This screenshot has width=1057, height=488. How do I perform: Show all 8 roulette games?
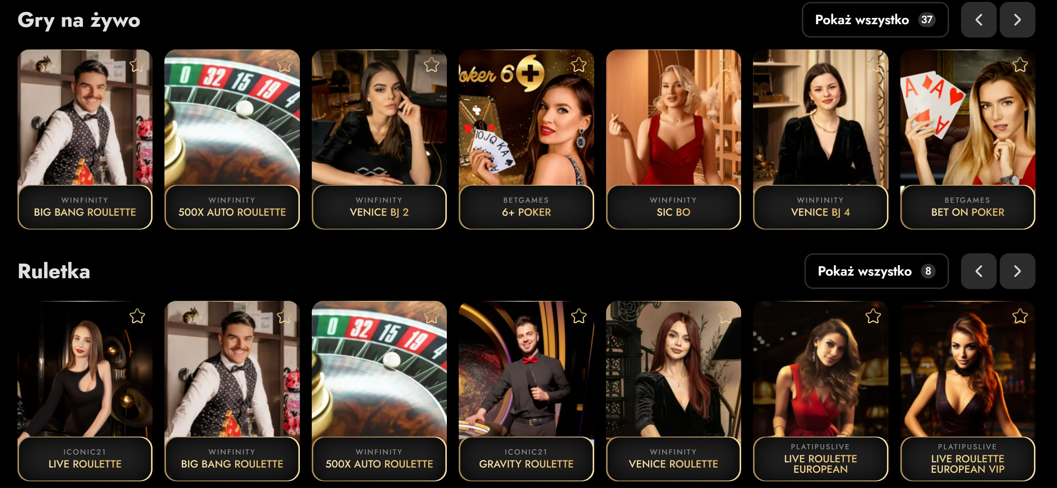pos(876,271)
